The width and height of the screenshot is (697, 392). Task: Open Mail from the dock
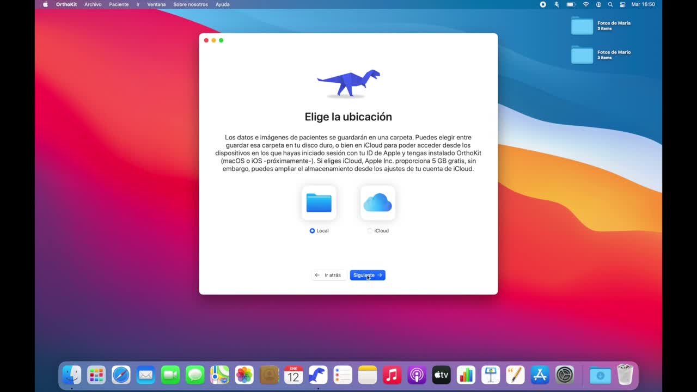145,375
